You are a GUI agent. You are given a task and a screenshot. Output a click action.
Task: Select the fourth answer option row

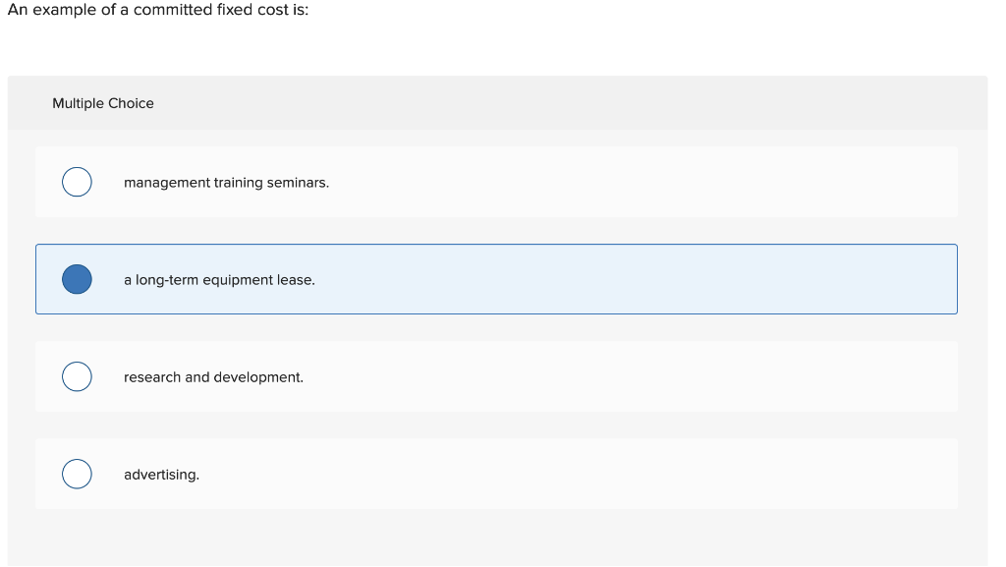tap(496, 474)
